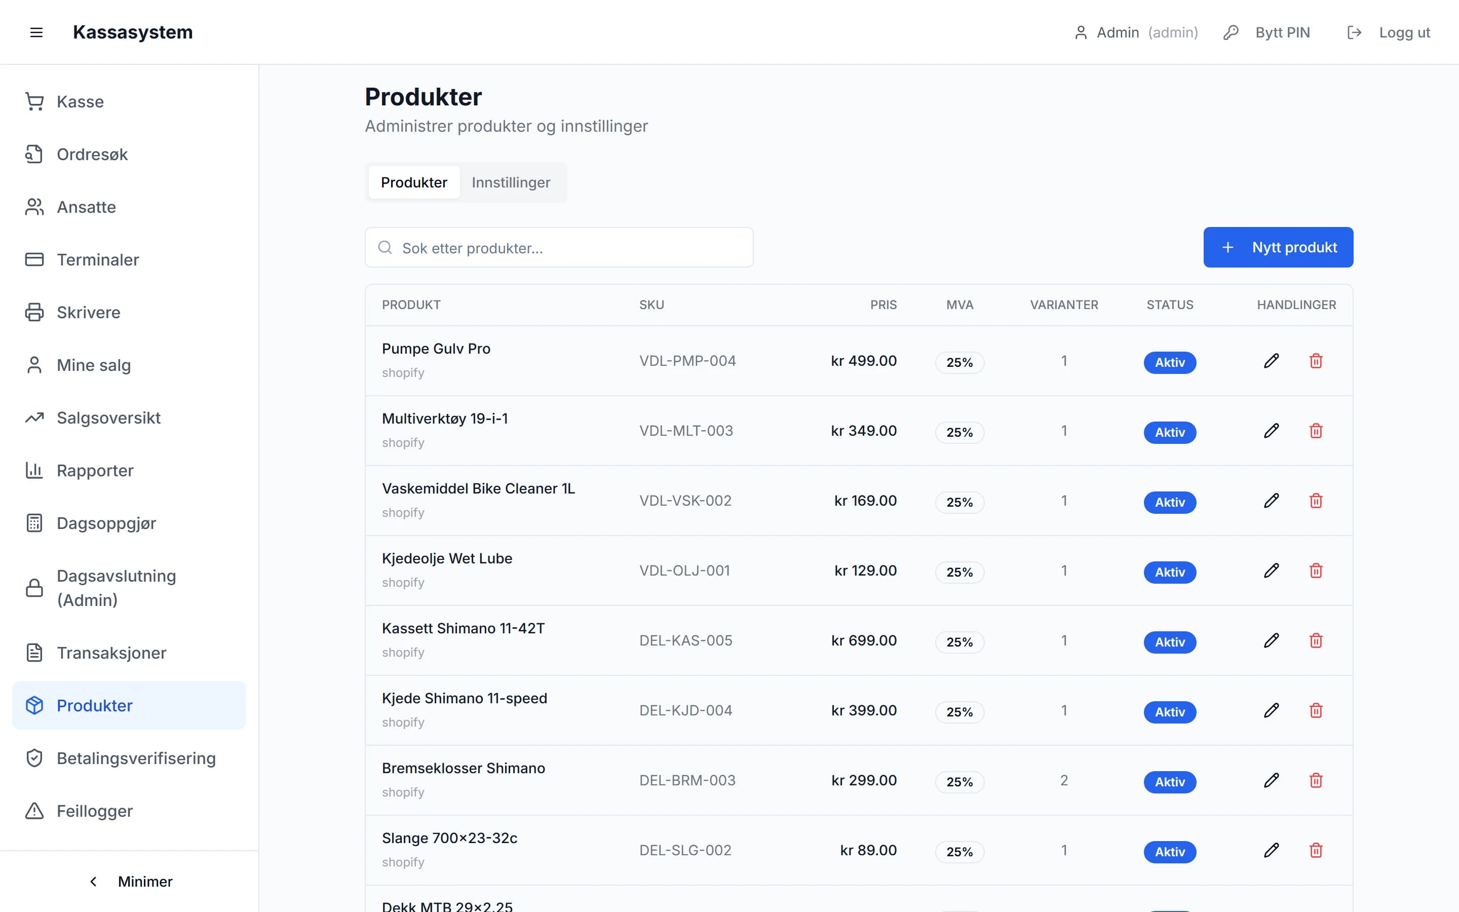The image size is (1459, 912).
Task: Edit Multiverktøy 19-i-1 with pencil icon
Action: 1272,431
